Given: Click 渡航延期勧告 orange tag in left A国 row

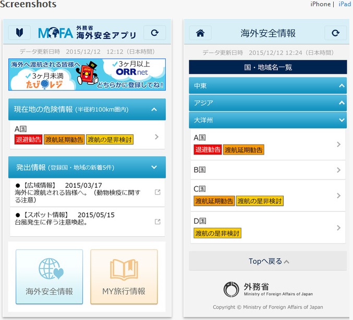Looking at the screenshot, I should tap(64, 139).
